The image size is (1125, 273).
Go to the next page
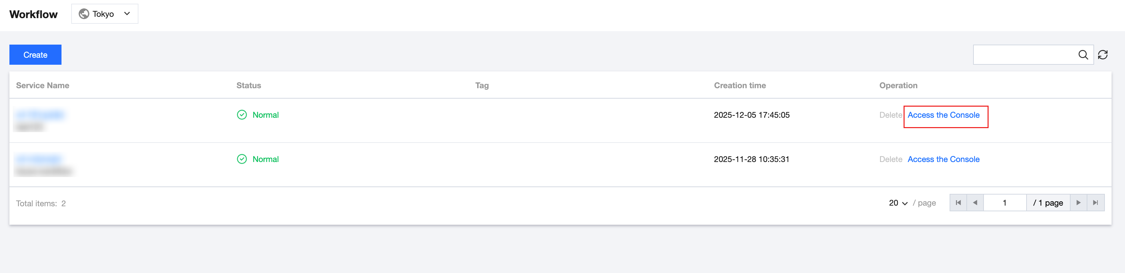(x=1078, y=203)
